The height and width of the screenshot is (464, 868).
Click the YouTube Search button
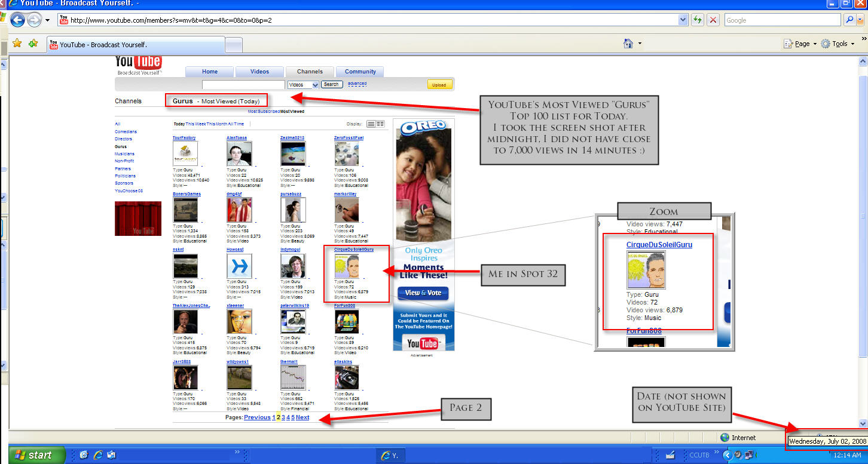331,84
